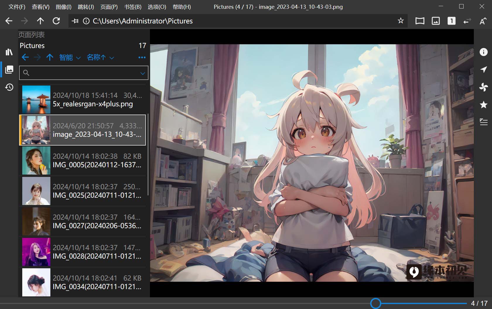Switch reading direction with the swap arrows icon

coord(467,21)
